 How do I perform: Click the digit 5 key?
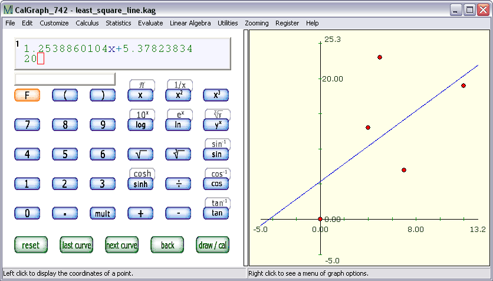(65, 154)
